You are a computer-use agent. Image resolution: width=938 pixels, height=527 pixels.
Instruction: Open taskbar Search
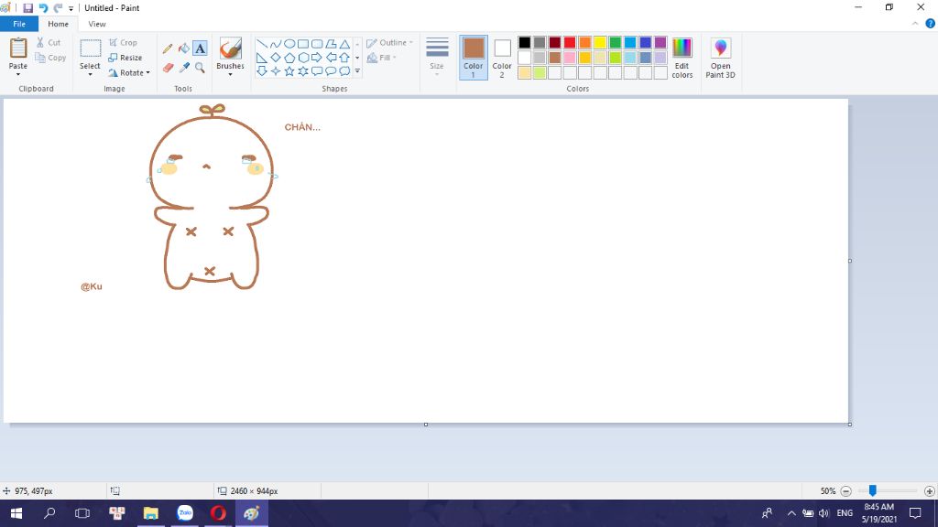pyautogui.click(x=49, y=513)
